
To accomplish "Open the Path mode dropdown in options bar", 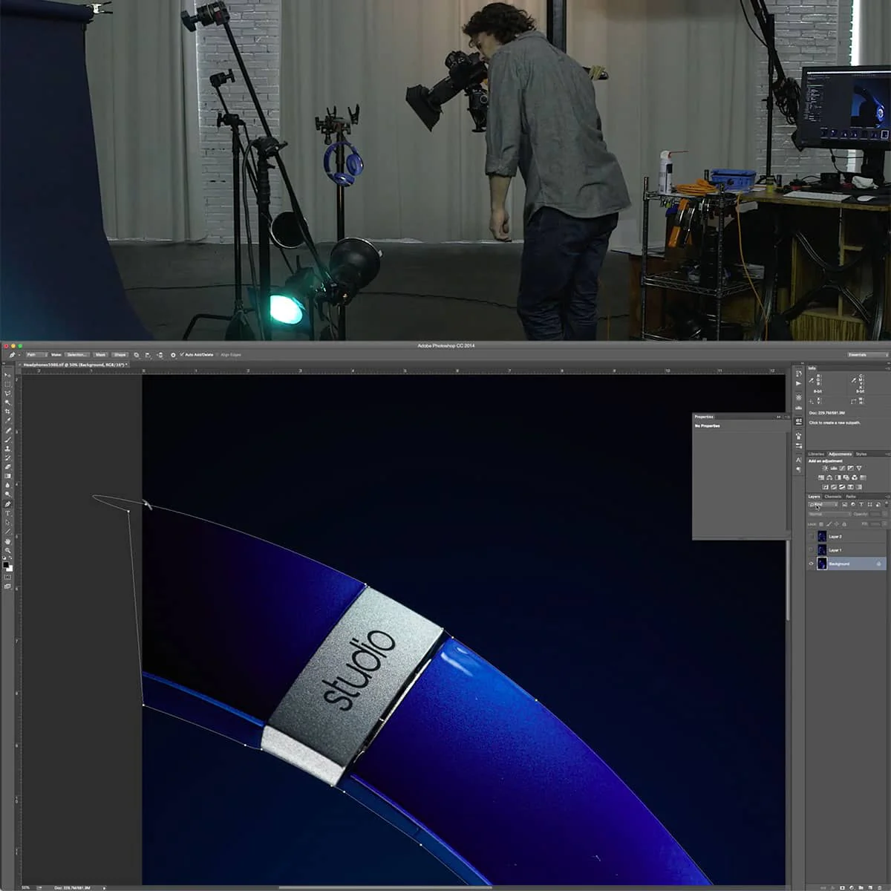I will tap(37, 355).
